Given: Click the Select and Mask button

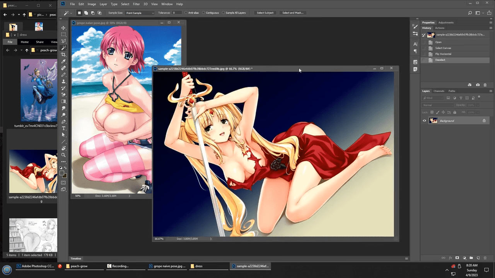Looking at the screenshot, I should pyautogui.click(x=293, y=13).
